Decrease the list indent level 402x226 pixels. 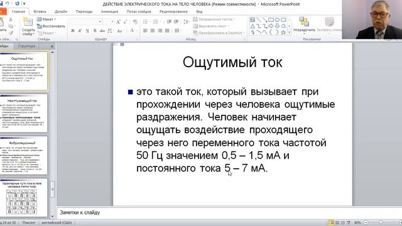pyautogui.click(x=169, y=22)
